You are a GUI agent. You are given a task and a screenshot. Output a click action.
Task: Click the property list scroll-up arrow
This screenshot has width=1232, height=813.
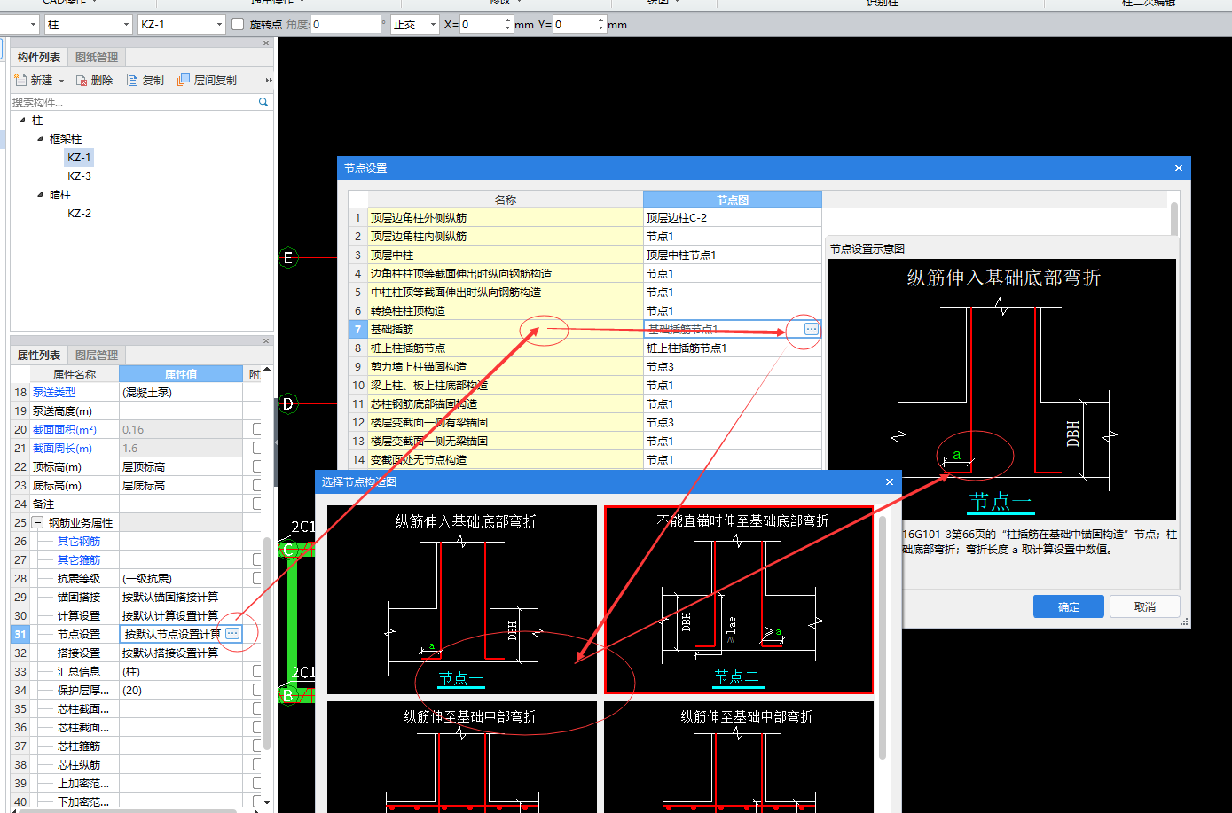point(267,370)
